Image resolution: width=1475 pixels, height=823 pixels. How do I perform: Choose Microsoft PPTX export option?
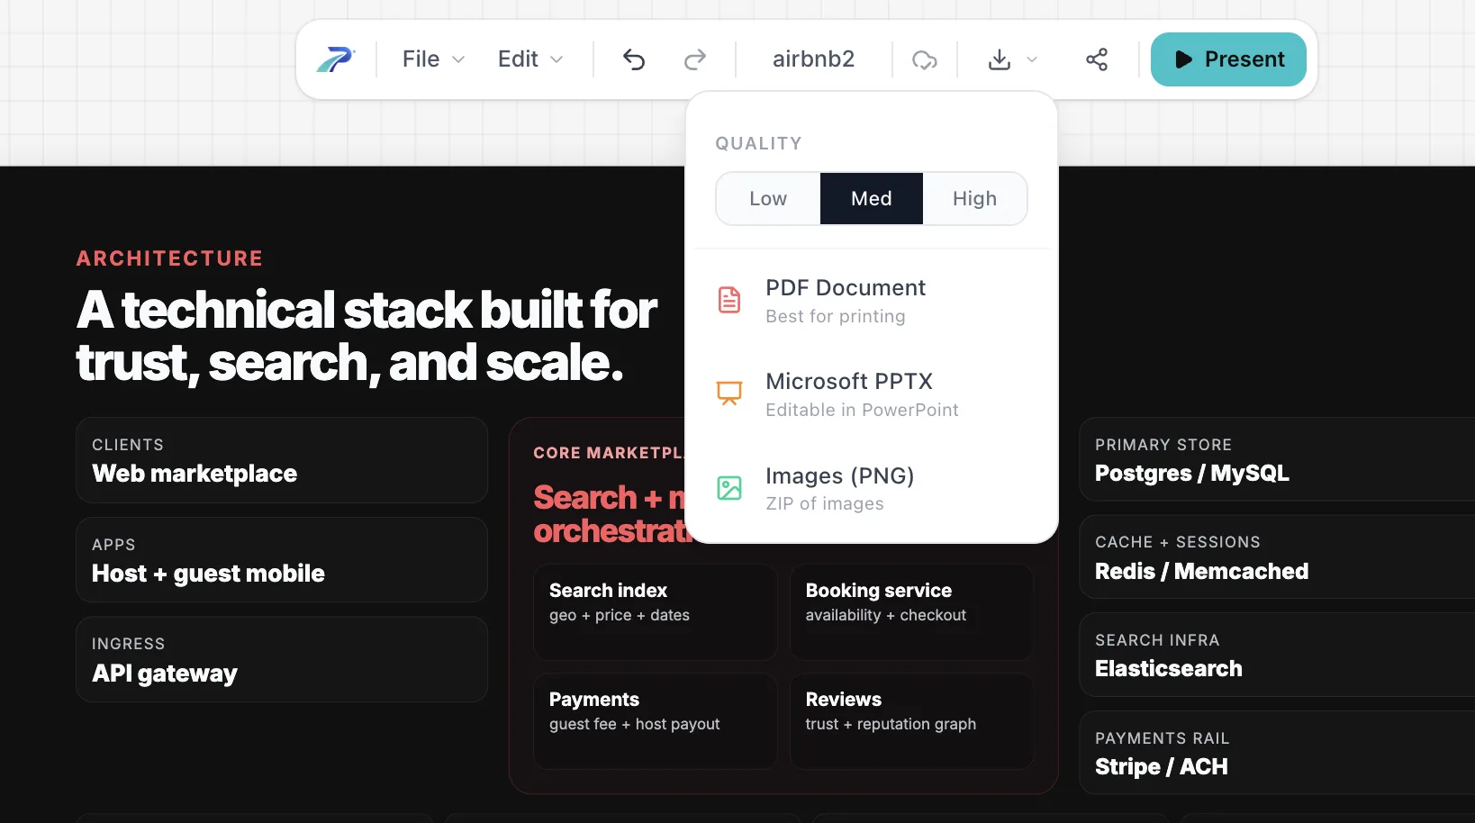[x=848, y=393]
